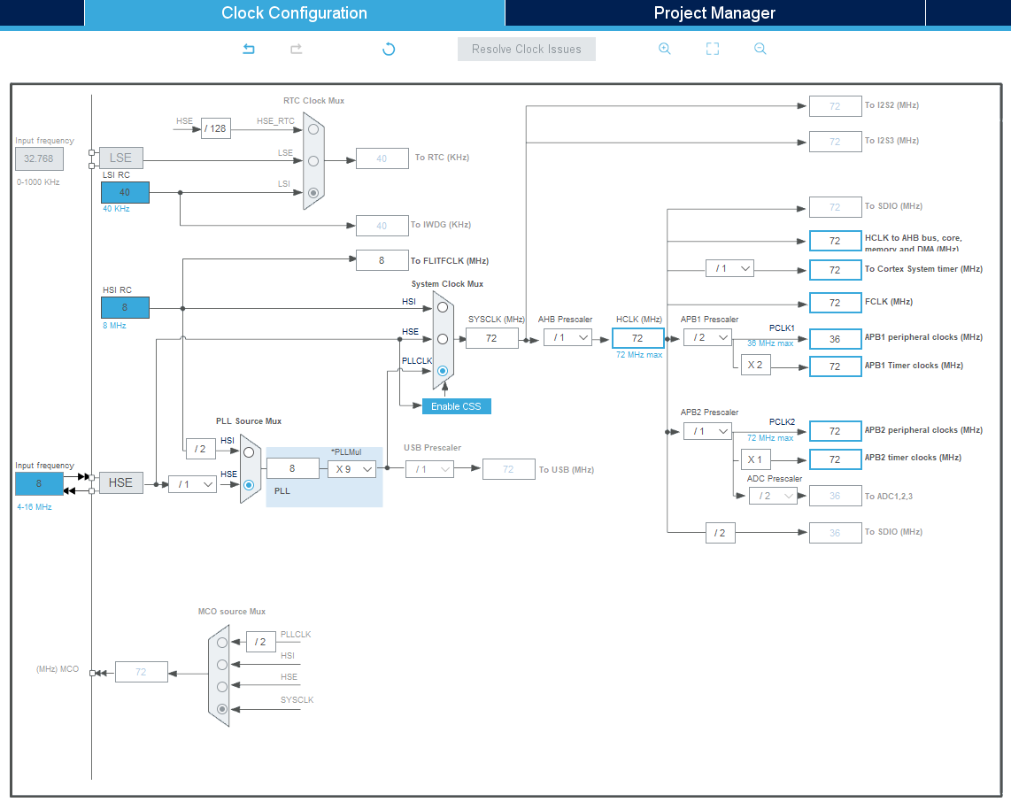Select LSE in RTC Clock Mux
The width and height of the screenshot is (1011, 802).
click(313, 160)
